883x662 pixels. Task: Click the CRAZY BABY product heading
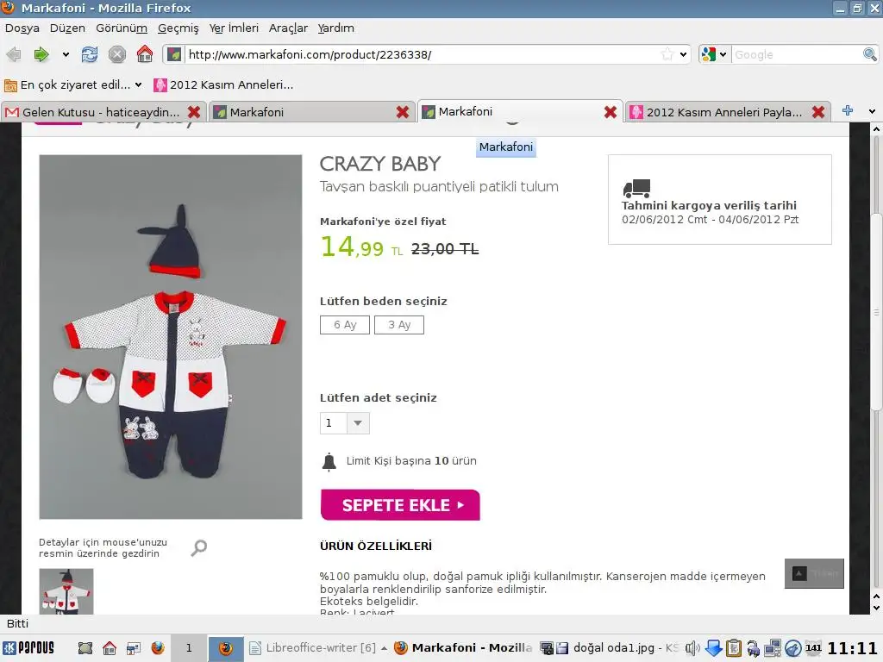tap(380, 164)
